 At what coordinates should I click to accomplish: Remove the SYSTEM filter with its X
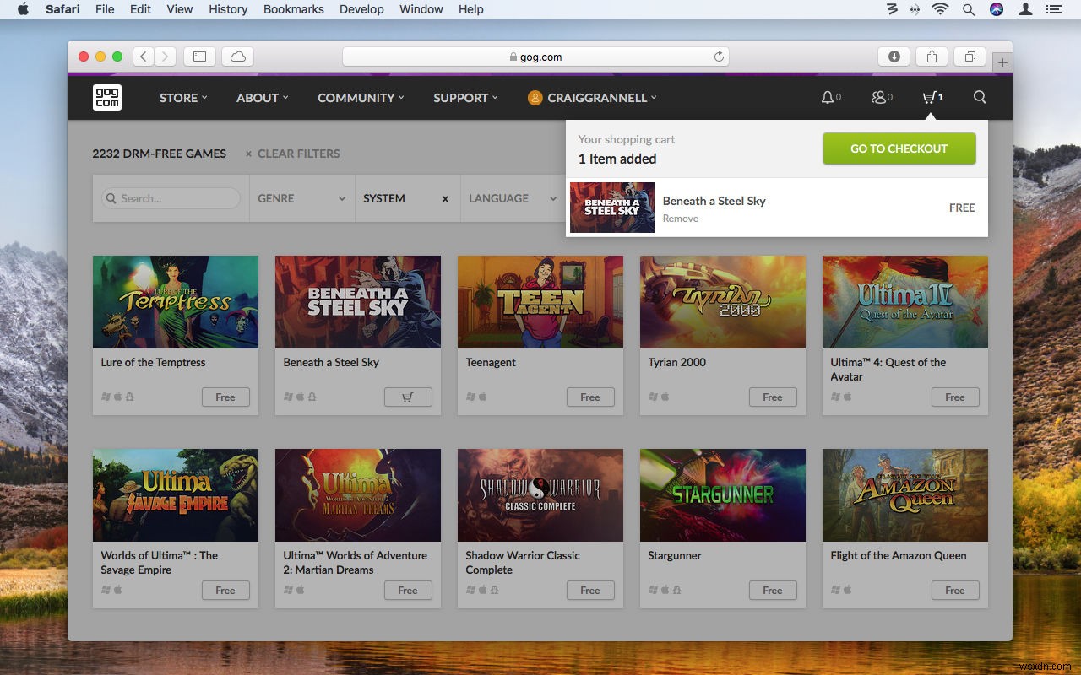coord(445,198)
